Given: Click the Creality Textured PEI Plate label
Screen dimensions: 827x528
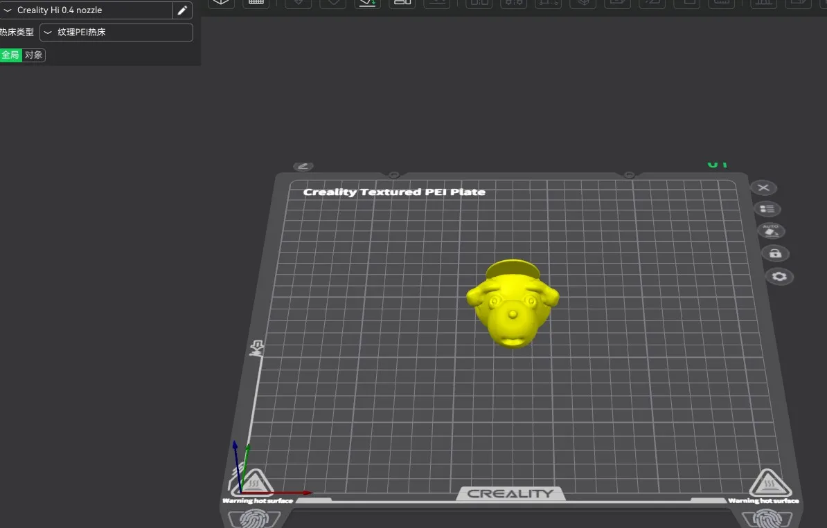Looking at the screenshot, I should pyautogui.click(x=394, y=192).
